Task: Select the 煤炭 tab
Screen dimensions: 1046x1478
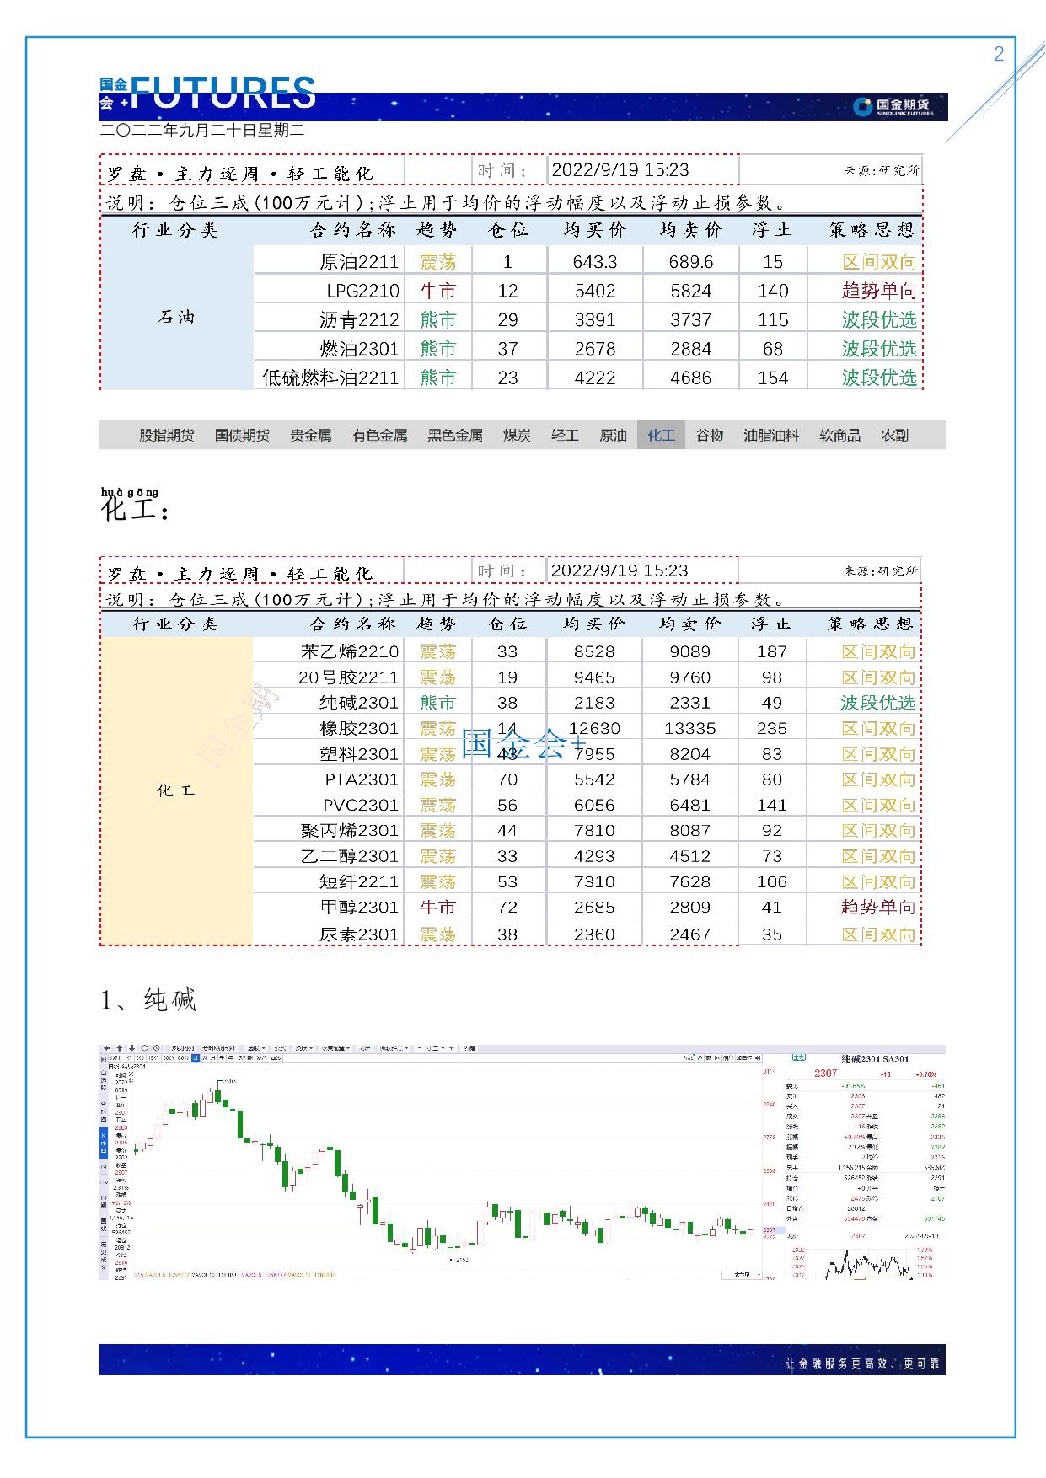Action: point(517,435)
